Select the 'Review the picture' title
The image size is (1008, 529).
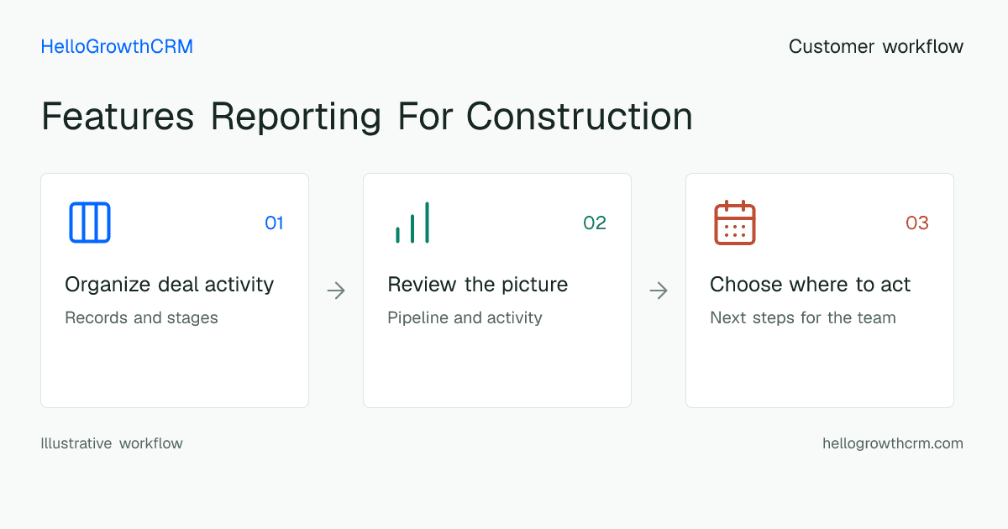pos(478,285)
